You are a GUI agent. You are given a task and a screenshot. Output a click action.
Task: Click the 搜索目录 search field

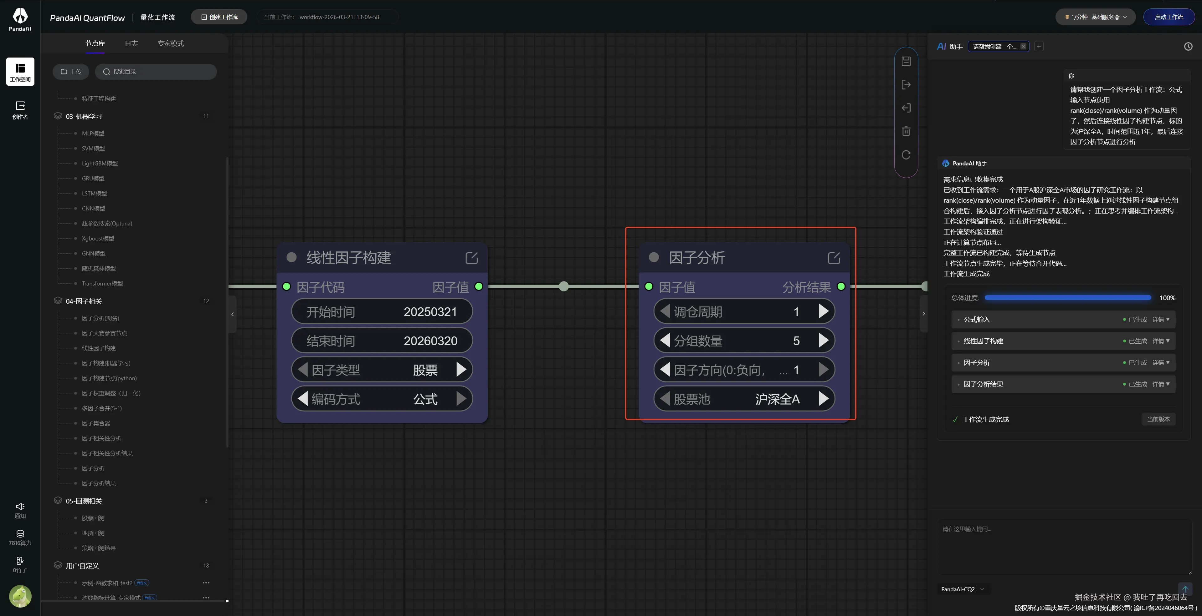[156, 72]
